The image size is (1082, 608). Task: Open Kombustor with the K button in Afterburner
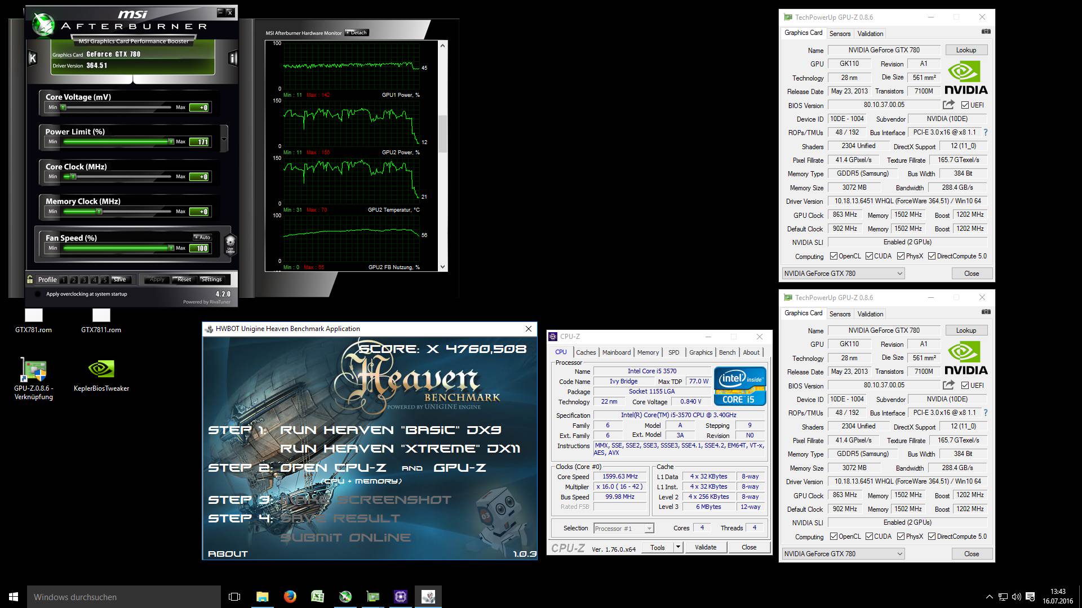[33, 58]
